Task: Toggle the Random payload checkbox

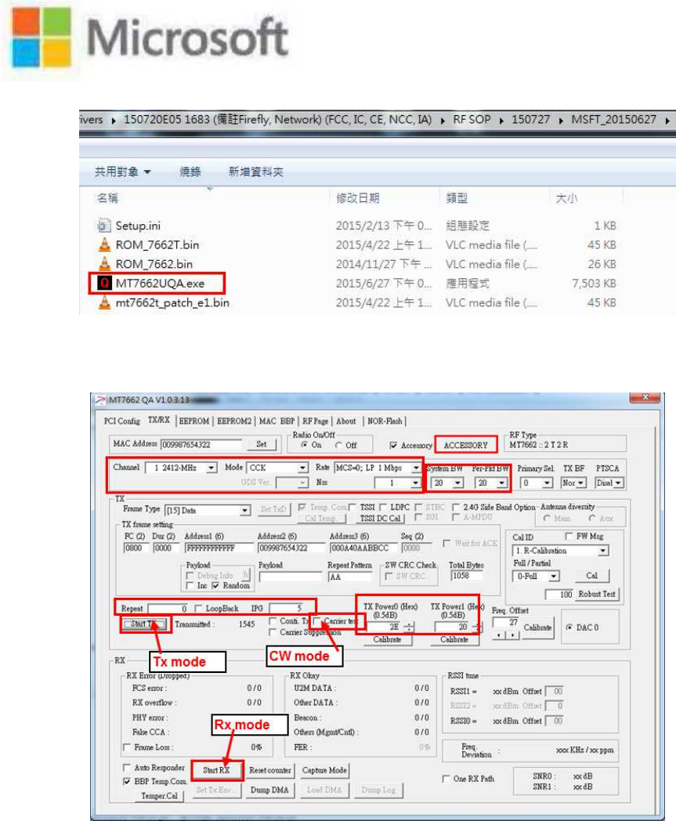Action: 215,585
